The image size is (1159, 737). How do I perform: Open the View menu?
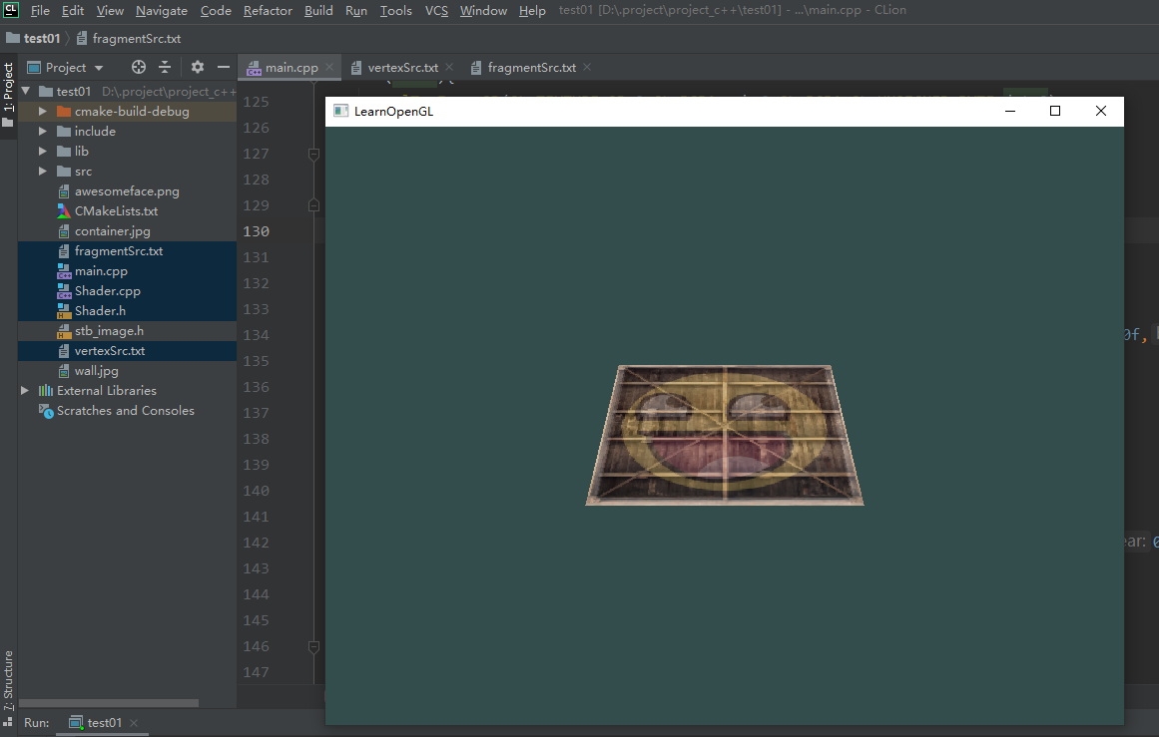[110, 10]
